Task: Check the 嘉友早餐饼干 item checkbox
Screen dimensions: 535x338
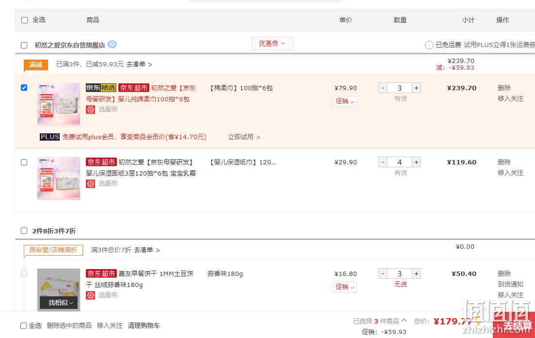Action: click(24, 273)
